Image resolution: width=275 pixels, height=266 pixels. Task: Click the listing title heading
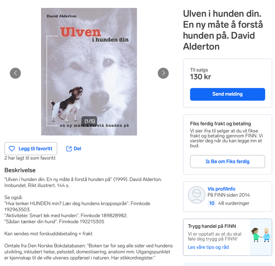click(223, 30)
